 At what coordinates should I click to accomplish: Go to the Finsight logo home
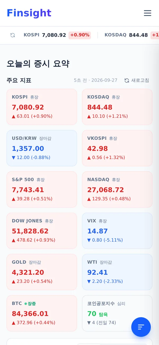pyautogui.click(x=29, y=13)
